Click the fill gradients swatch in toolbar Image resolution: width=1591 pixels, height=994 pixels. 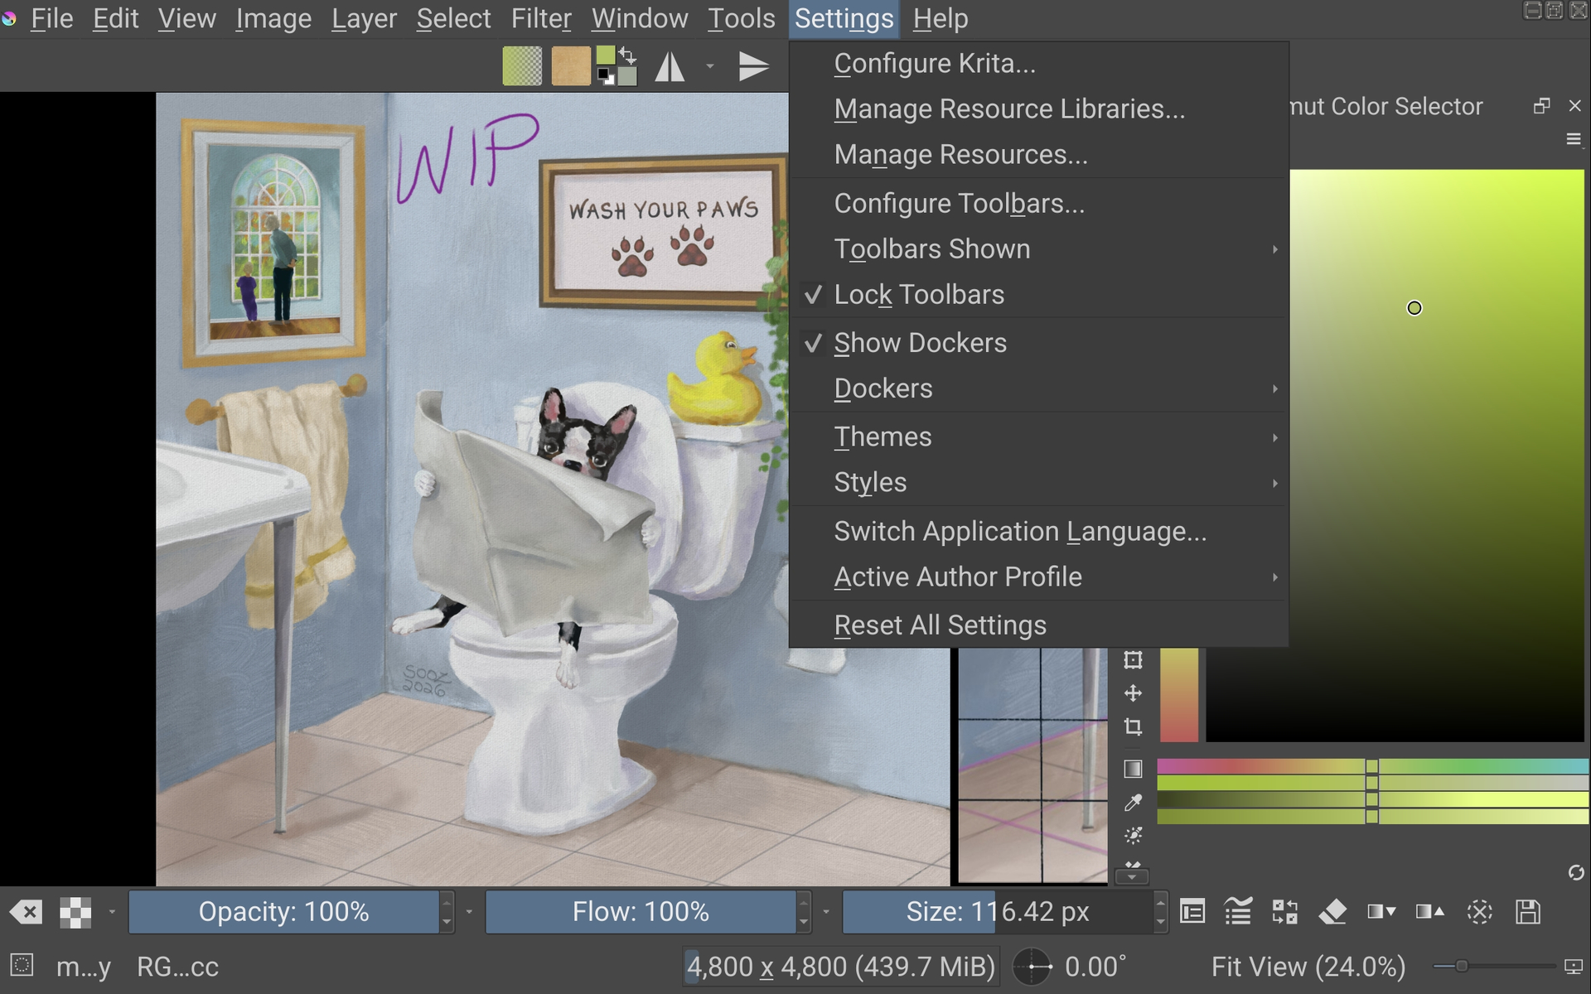coord(522,66)
